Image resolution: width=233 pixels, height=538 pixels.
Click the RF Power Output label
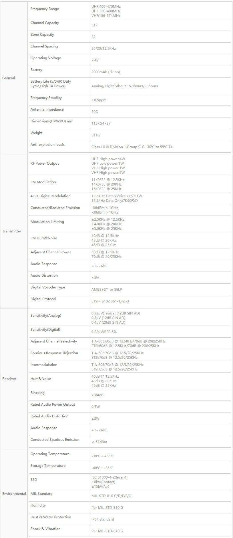pos(45,163)
